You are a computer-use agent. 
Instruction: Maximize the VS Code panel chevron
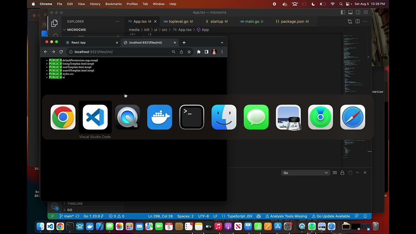pyautogui.click(x=357, y=173)
